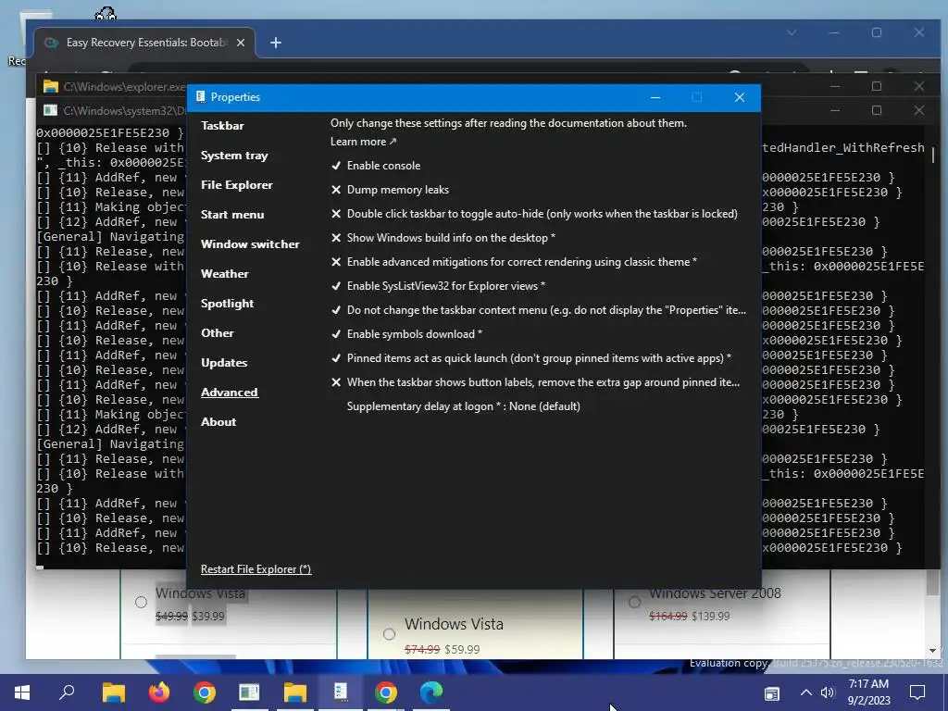Open the clock showing 7:17 AM
The width and height of the screenshot is (948, 711).
point(868,692)
